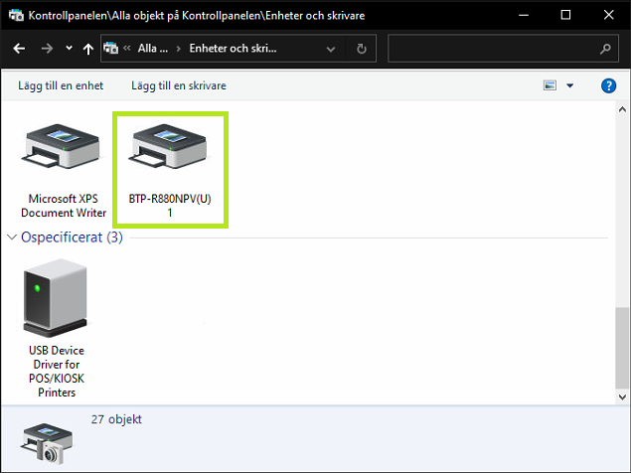Viewport: 631px width, 473px height.
Task: Click the back navigation arrow
Action: point(19,48)
